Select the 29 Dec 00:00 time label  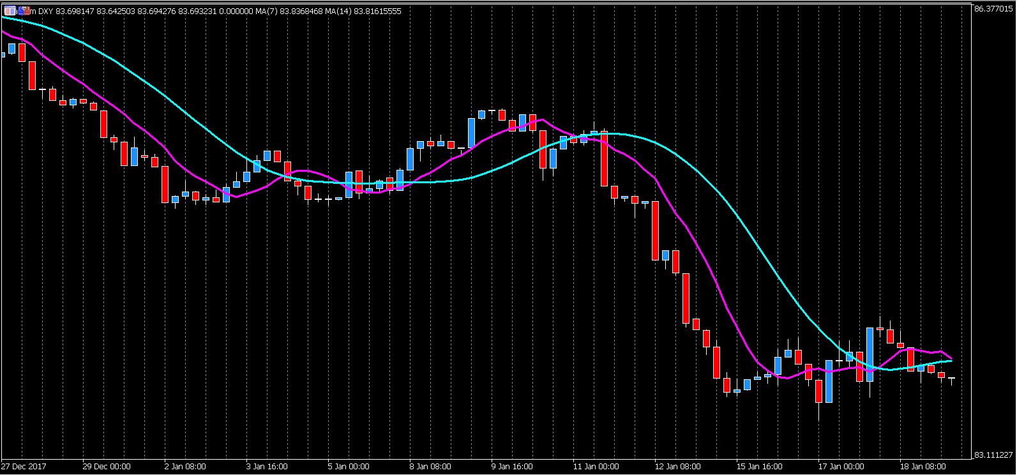coord(107,467)
